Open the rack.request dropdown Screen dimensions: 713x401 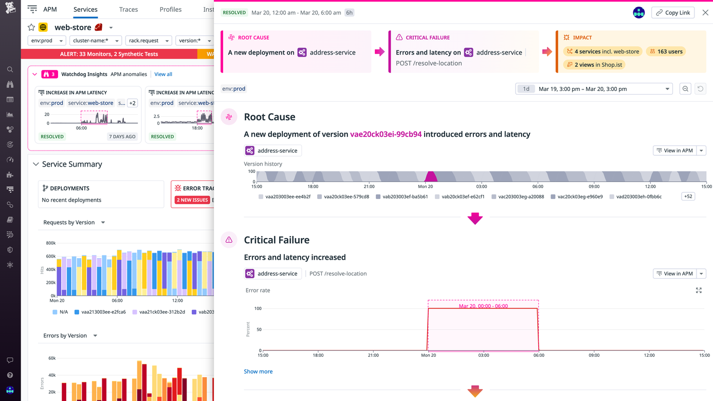point(149,41)
